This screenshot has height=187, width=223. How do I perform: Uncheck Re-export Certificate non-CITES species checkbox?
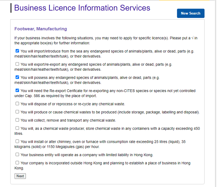(x=17, y=91)
